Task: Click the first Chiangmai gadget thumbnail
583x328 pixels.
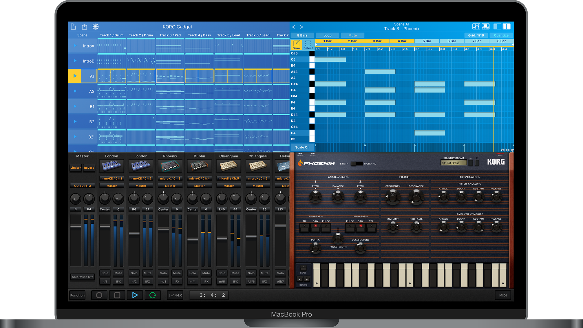Action: click(229, 166)
